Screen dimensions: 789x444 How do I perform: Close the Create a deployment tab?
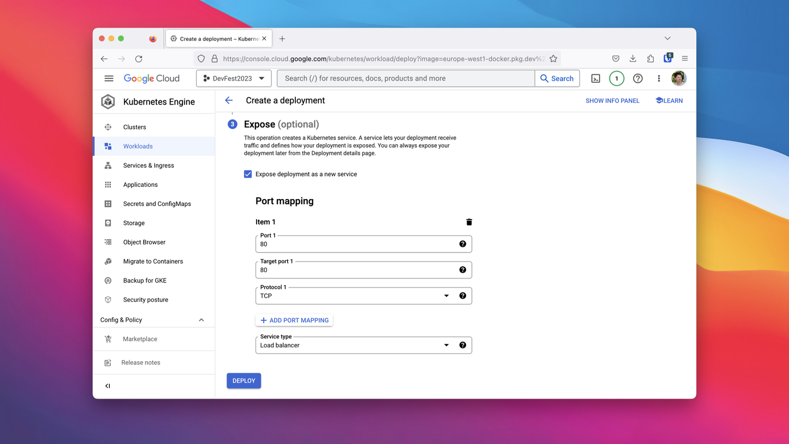tap(264, 39)
